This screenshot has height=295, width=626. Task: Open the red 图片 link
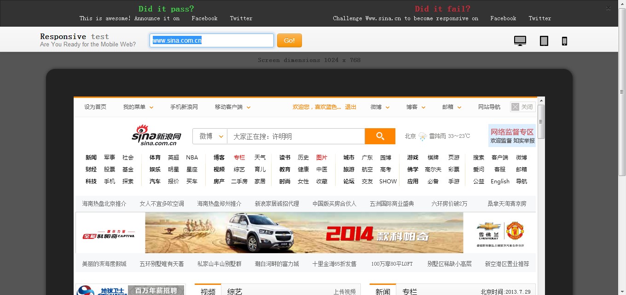(x=322, y=158)
